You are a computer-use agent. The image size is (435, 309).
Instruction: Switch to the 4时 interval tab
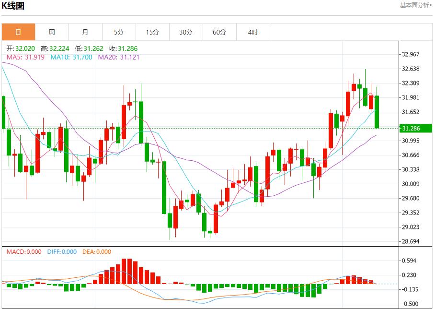click(253, 32)
